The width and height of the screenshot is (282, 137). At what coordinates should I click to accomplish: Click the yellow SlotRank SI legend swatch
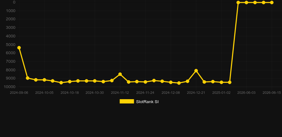(127, 101)
